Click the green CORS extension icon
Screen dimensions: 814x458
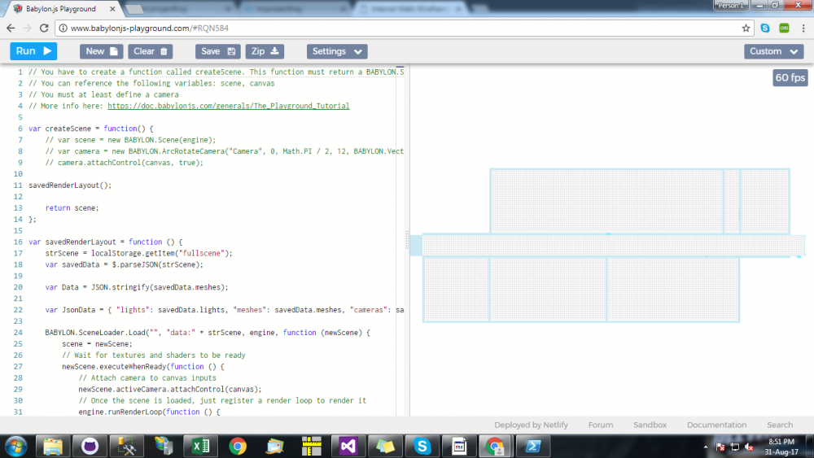point(784,28)
